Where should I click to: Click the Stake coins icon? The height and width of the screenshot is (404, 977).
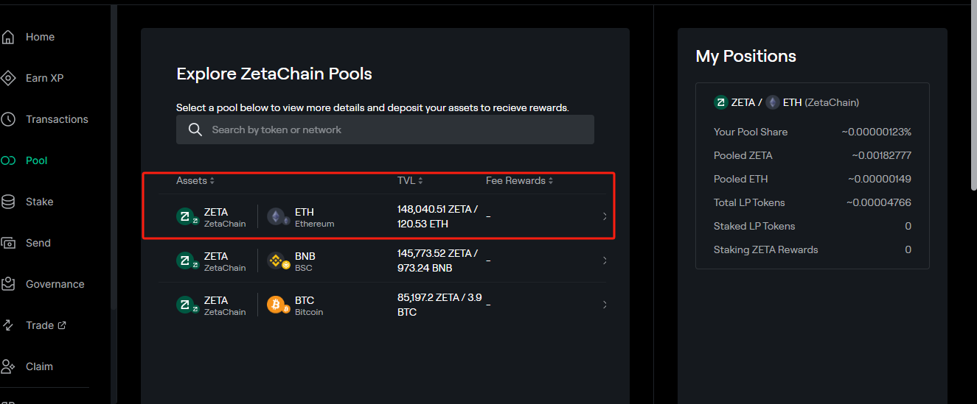point(8,202)
